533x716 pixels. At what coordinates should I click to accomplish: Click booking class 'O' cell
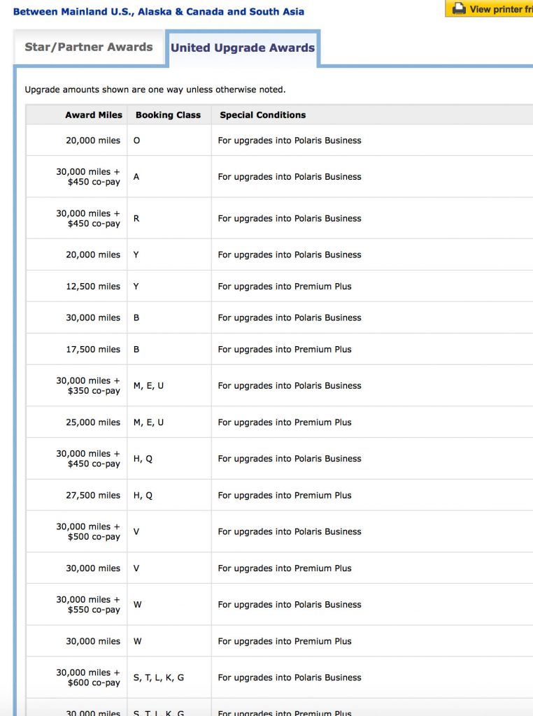tap(136, 140)
